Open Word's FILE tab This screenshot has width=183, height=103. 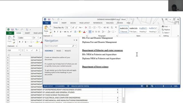(x=47, y=23)
